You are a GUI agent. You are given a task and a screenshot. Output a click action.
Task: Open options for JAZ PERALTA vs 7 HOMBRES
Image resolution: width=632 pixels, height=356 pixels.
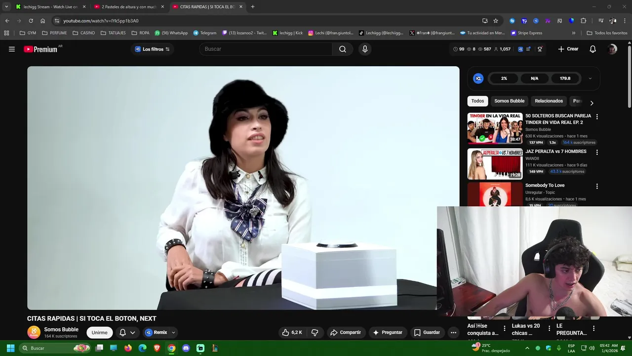[597, 152]
